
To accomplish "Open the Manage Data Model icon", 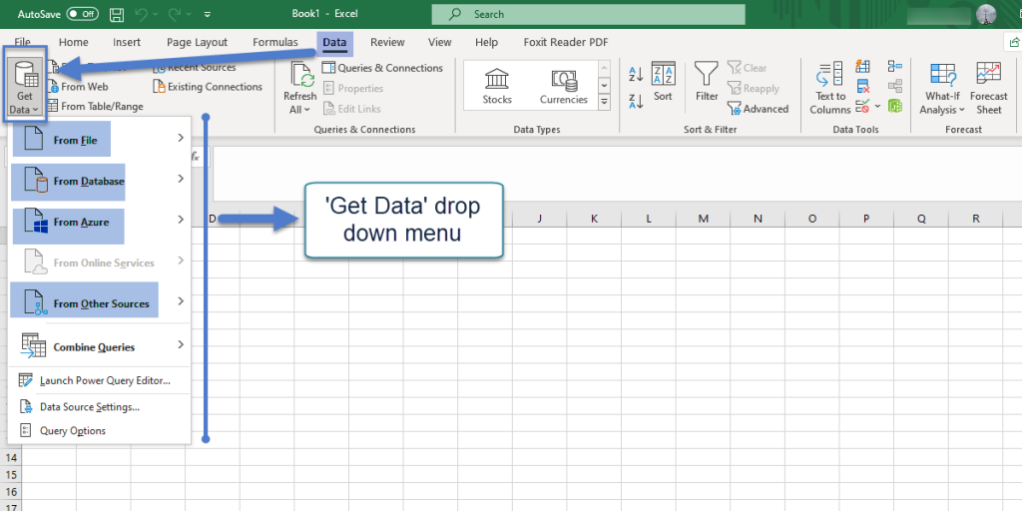I will [x=895, y=106].
